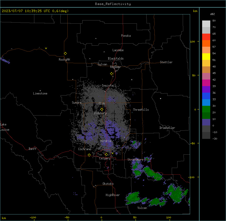Click the ThreeHills town label
This screenshot has height=221, width=226.
point(141,110)
